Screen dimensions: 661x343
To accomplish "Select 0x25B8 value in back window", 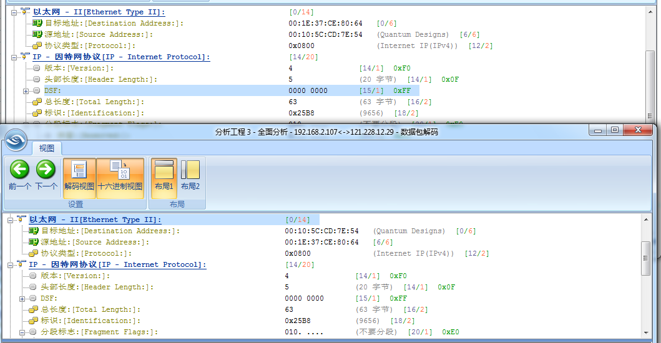I will (x=301, y=113).
